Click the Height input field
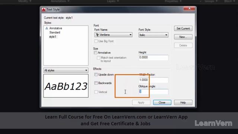 [153, 57]
